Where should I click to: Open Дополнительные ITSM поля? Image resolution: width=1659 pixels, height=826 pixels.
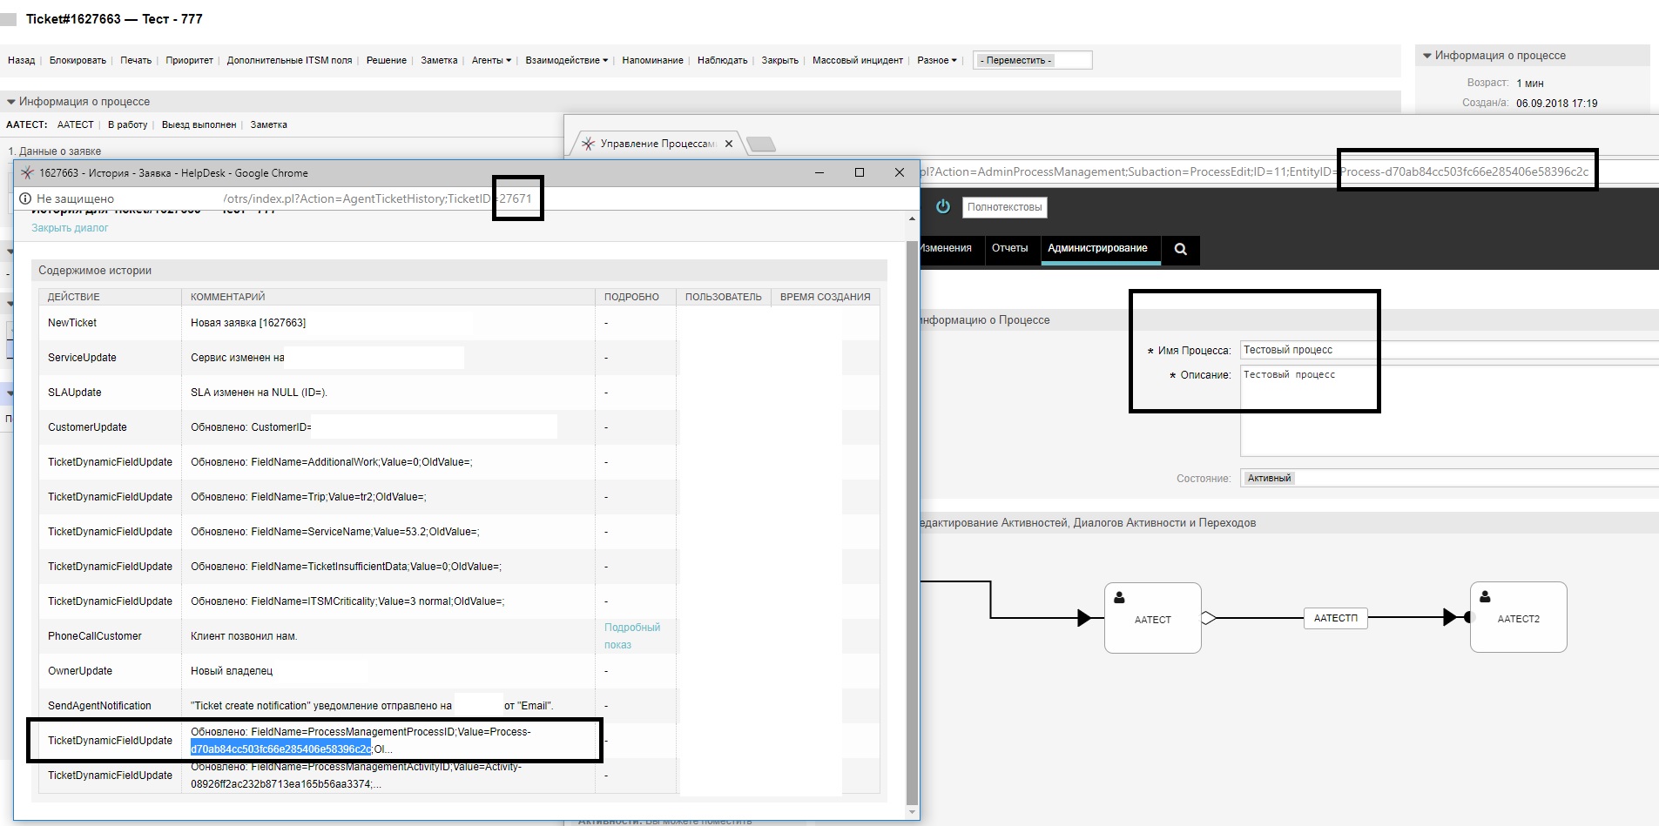coord(289,60)
